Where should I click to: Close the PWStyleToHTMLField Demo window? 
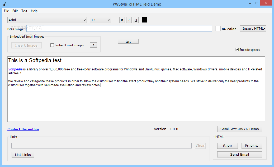point(266,3)
